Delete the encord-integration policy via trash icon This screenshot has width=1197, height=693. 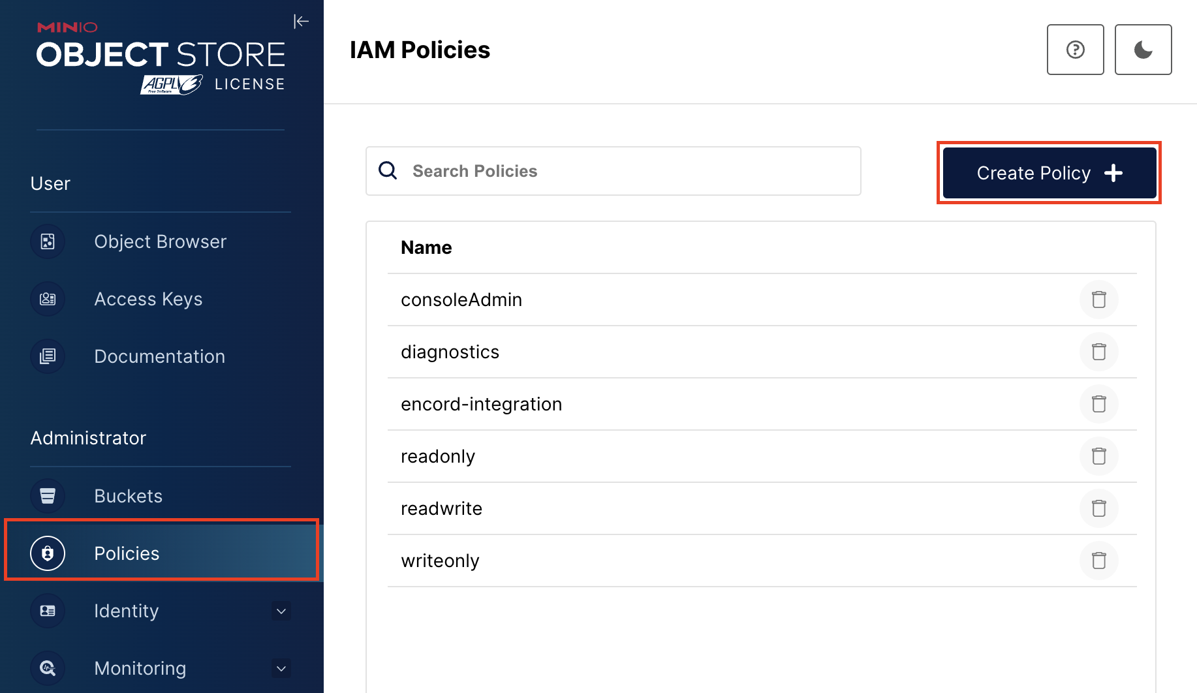tap(1099, 404)
